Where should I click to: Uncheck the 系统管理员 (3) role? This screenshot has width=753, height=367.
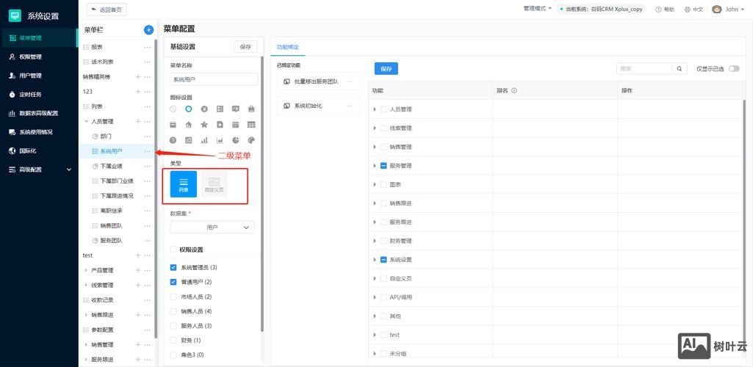point(173,267)
